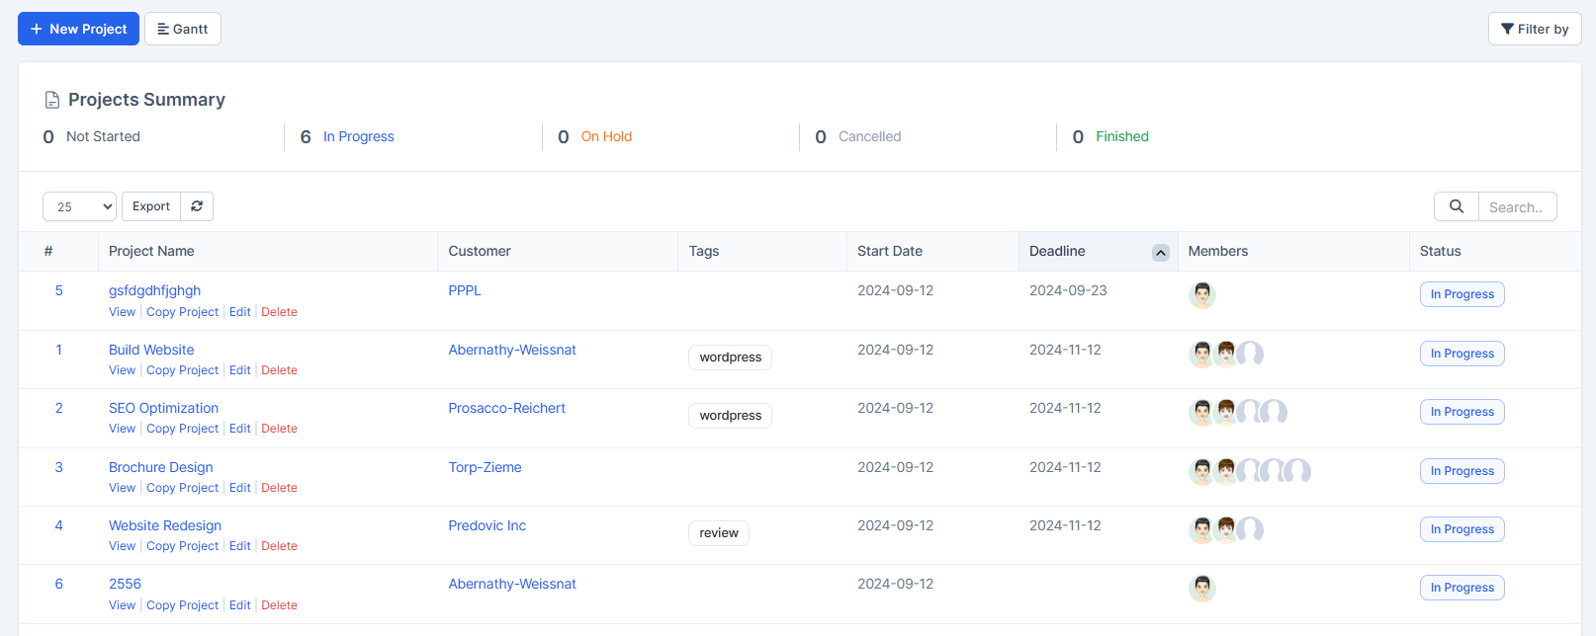Click last member avatar in SEO Optimization row

pos(1275,412)
